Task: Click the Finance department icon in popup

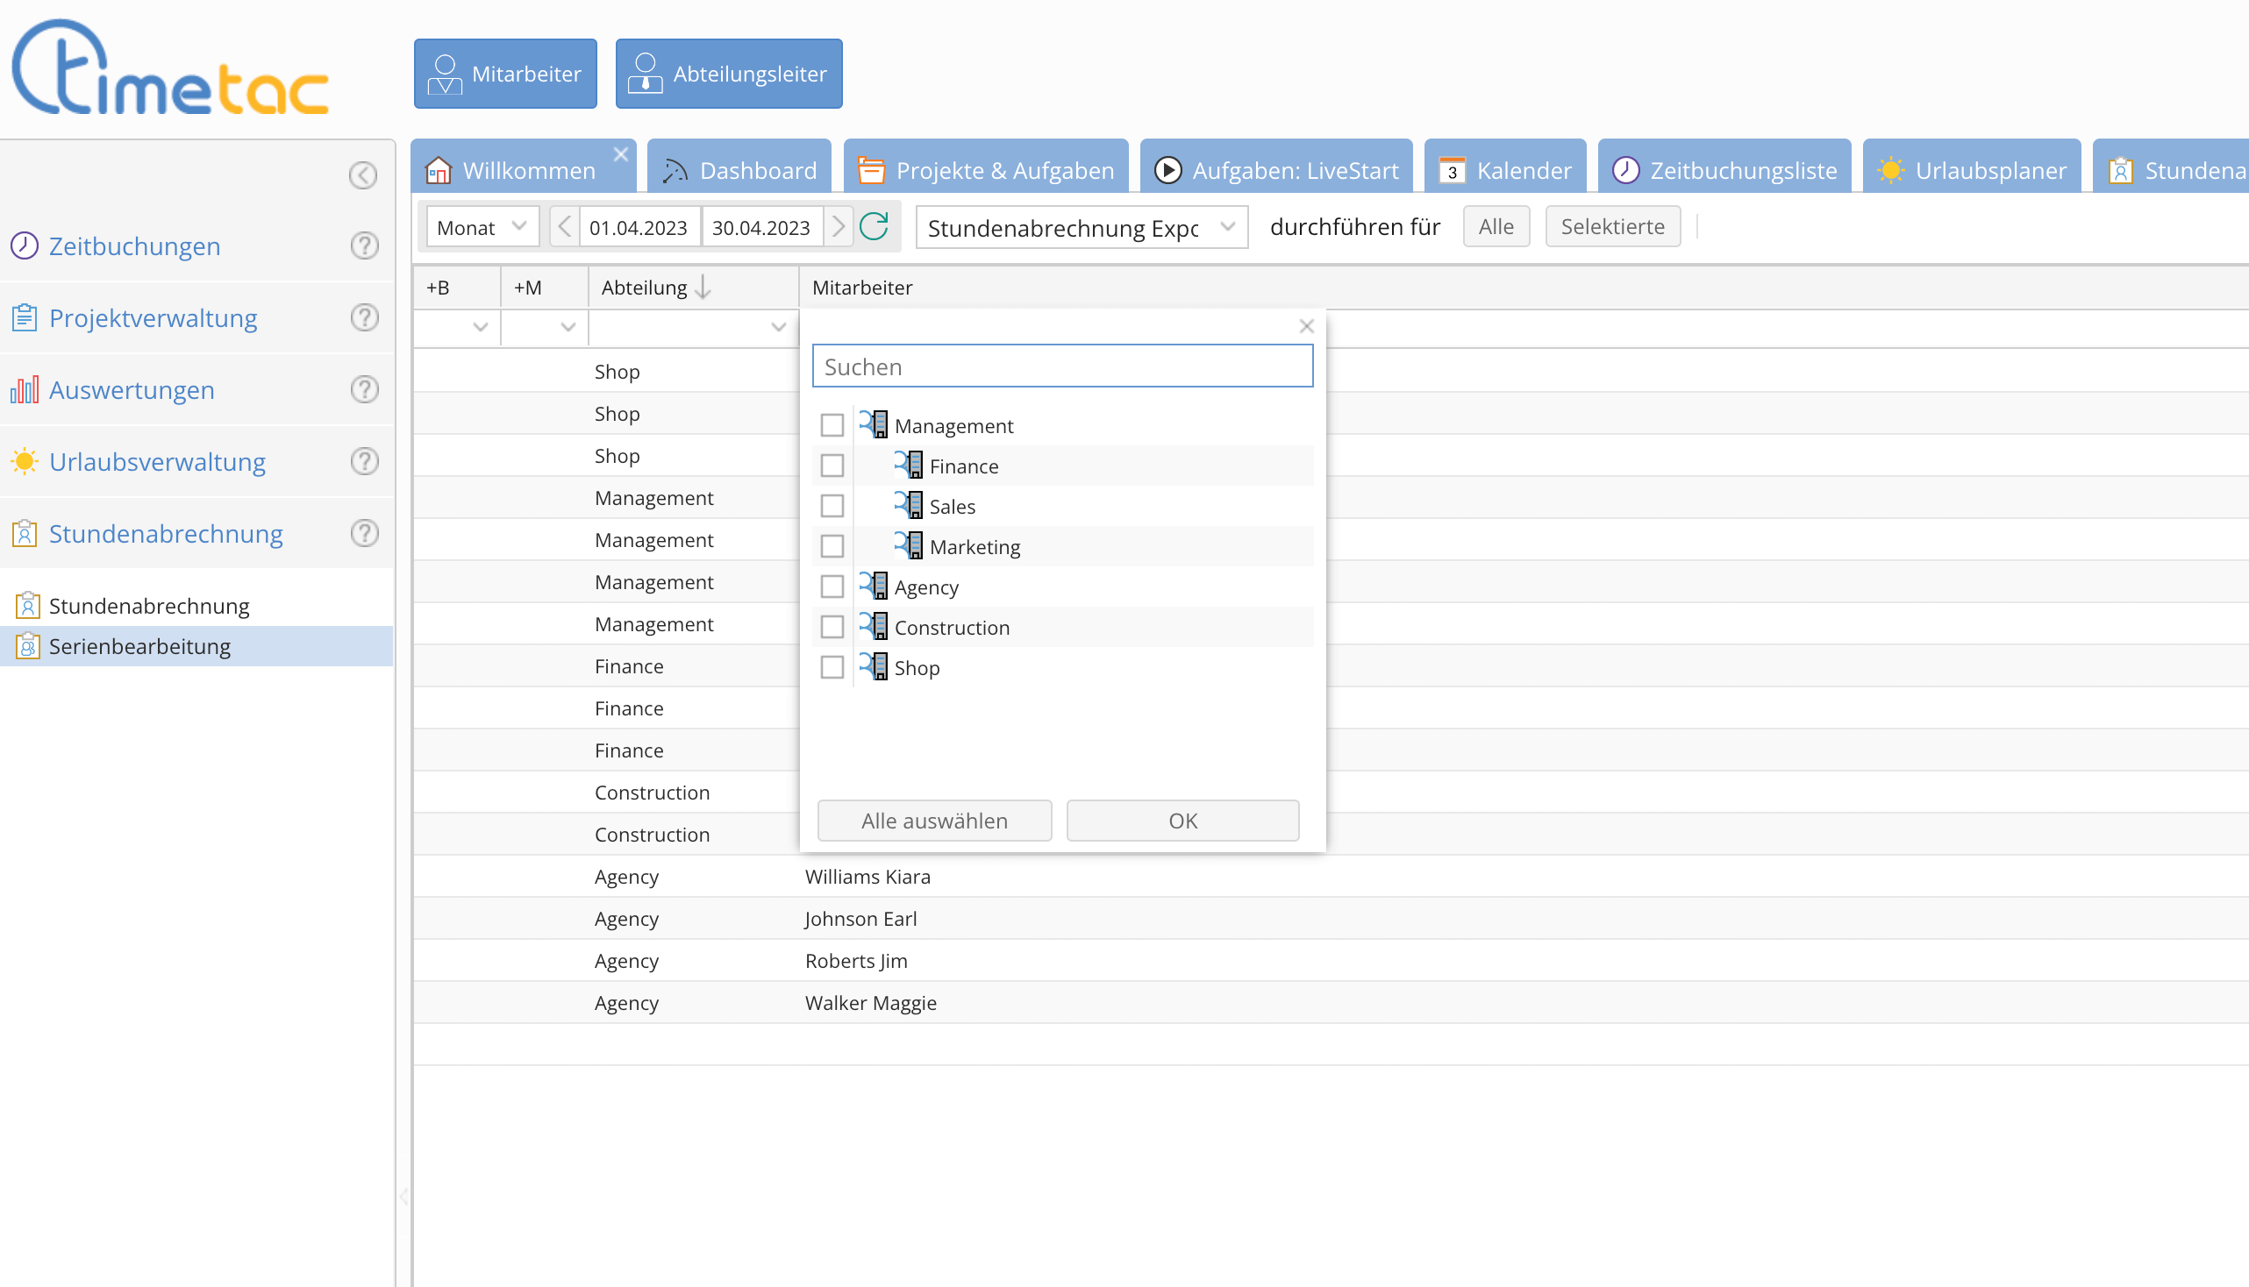Action: click(908, 464)
